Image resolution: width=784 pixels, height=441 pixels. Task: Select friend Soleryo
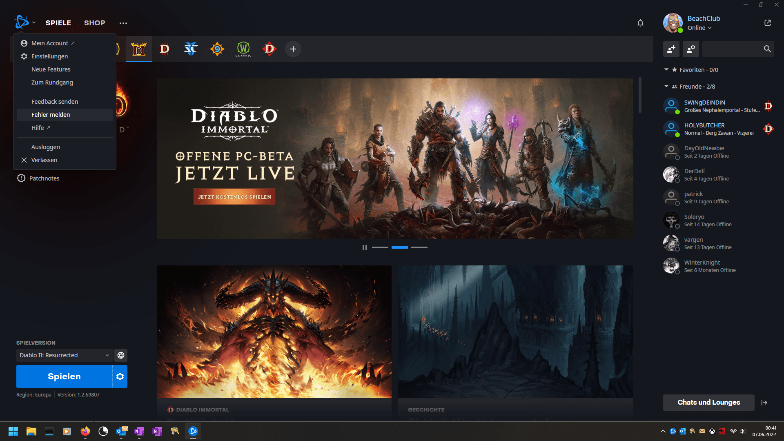[719, 220]
